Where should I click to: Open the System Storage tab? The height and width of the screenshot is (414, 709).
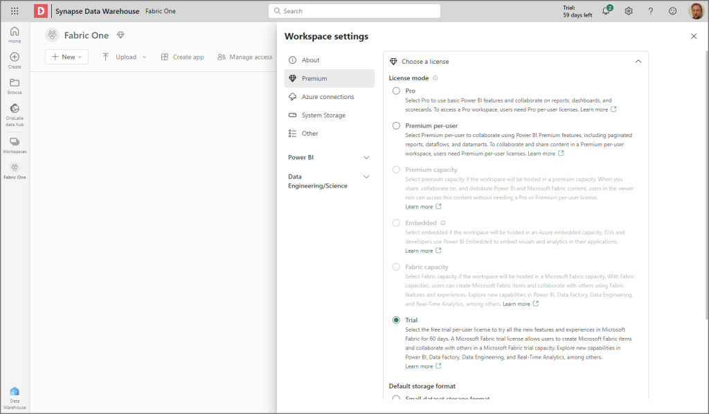(329, 115)
